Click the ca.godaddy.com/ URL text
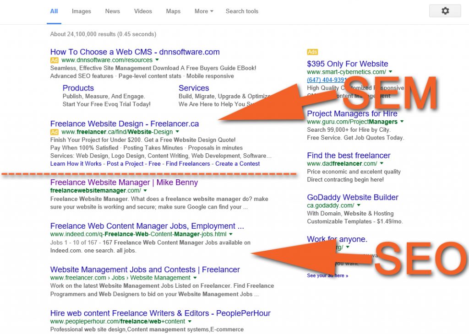Image resolution: width=469 pixels, height=334 pixels. [331, 205]
